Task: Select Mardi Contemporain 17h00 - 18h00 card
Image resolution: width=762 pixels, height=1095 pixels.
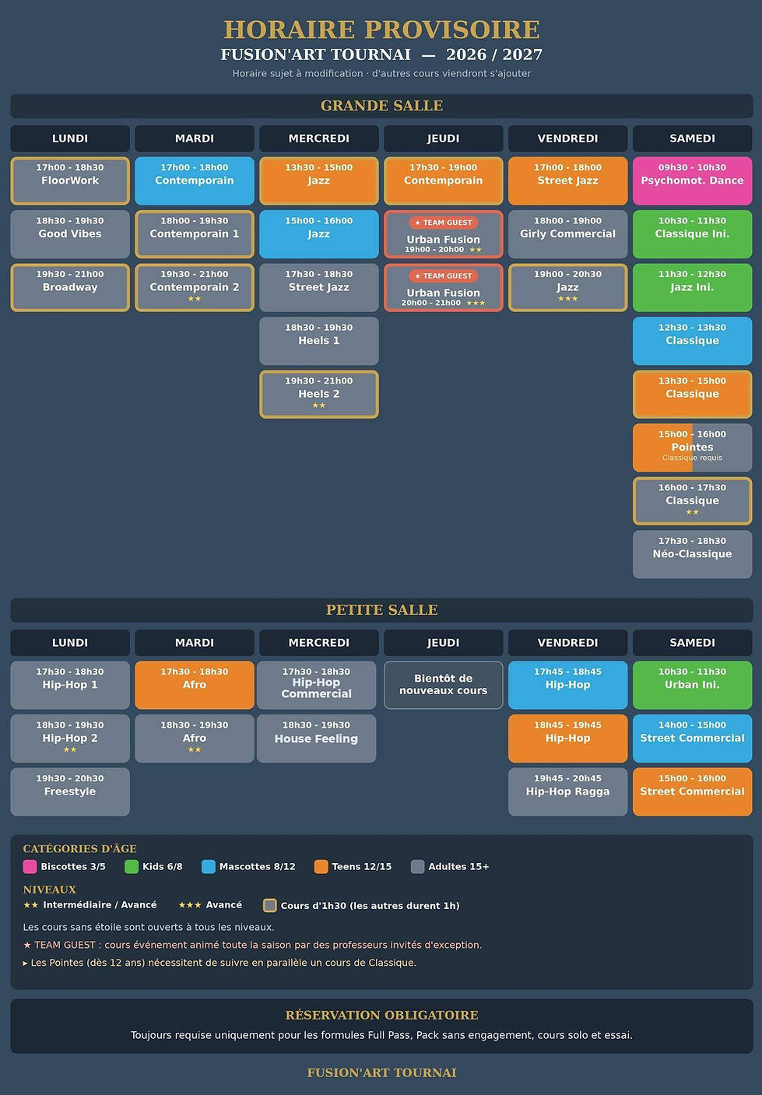Action: point(195,181)
